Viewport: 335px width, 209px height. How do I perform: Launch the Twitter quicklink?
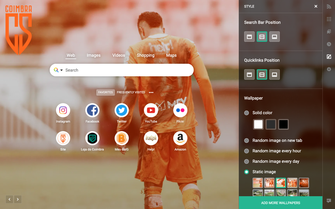tap(122, 110)
